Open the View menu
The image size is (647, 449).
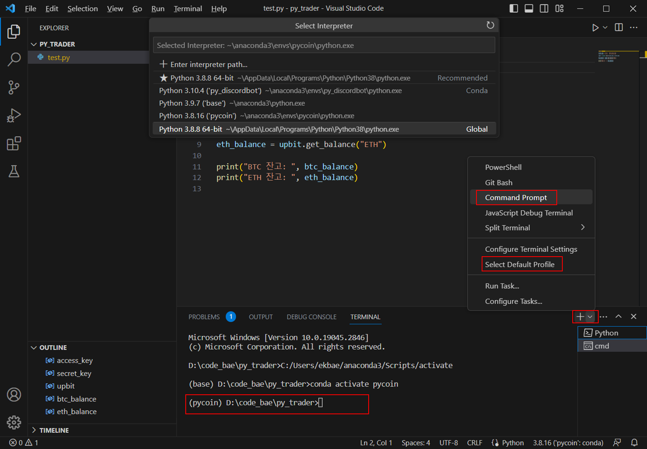point(115,8)
